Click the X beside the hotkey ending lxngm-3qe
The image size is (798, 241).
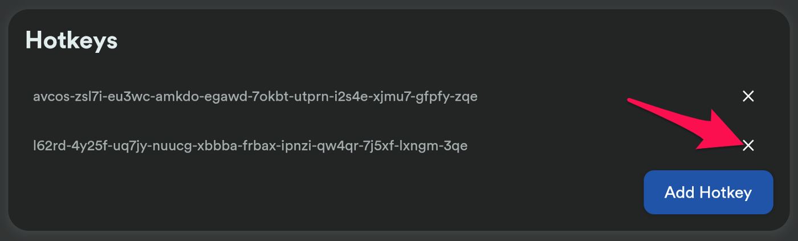748,146
